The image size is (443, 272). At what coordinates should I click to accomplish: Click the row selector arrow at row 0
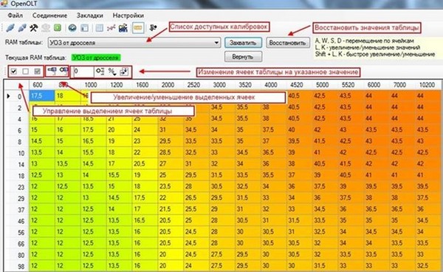[8, 96]
